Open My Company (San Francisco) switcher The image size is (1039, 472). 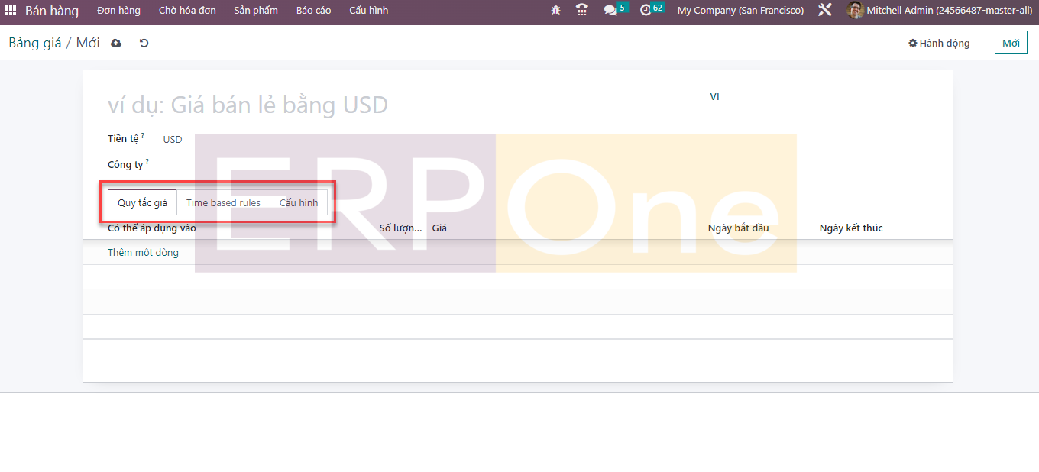point(740,11)
